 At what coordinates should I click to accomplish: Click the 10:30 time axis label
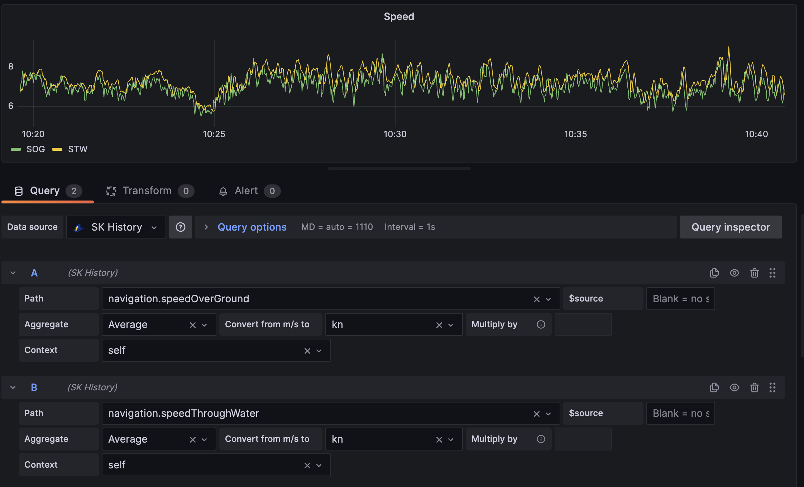(x=395, y=134)
